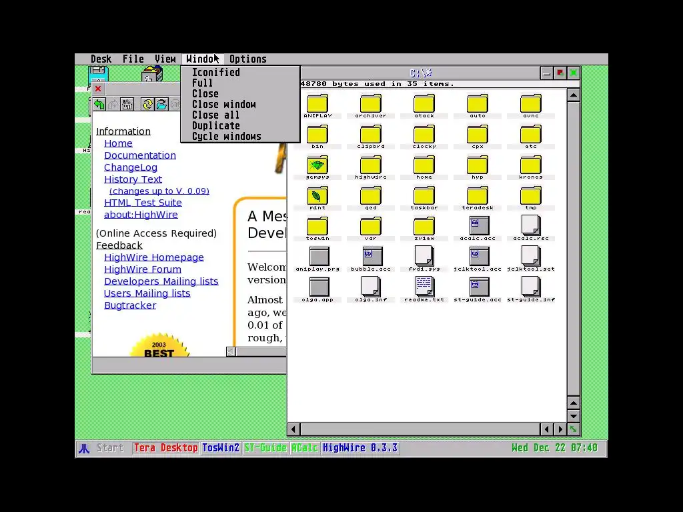Open the HTML Test Suite link
This screenshot has height=512, width=683.
[x=143, y=203]
